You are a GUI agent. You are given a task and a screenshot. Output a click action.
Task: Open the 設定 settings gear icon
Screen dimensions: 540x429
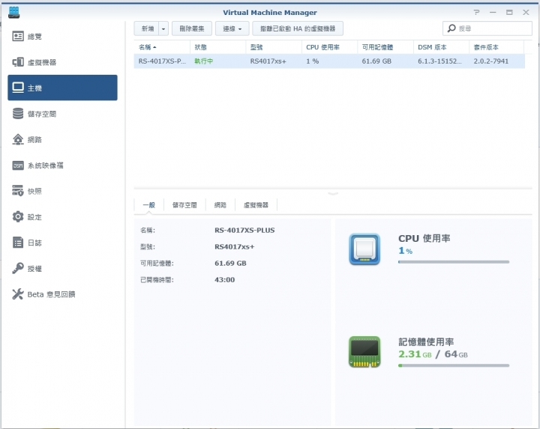[x=18, y=216]
